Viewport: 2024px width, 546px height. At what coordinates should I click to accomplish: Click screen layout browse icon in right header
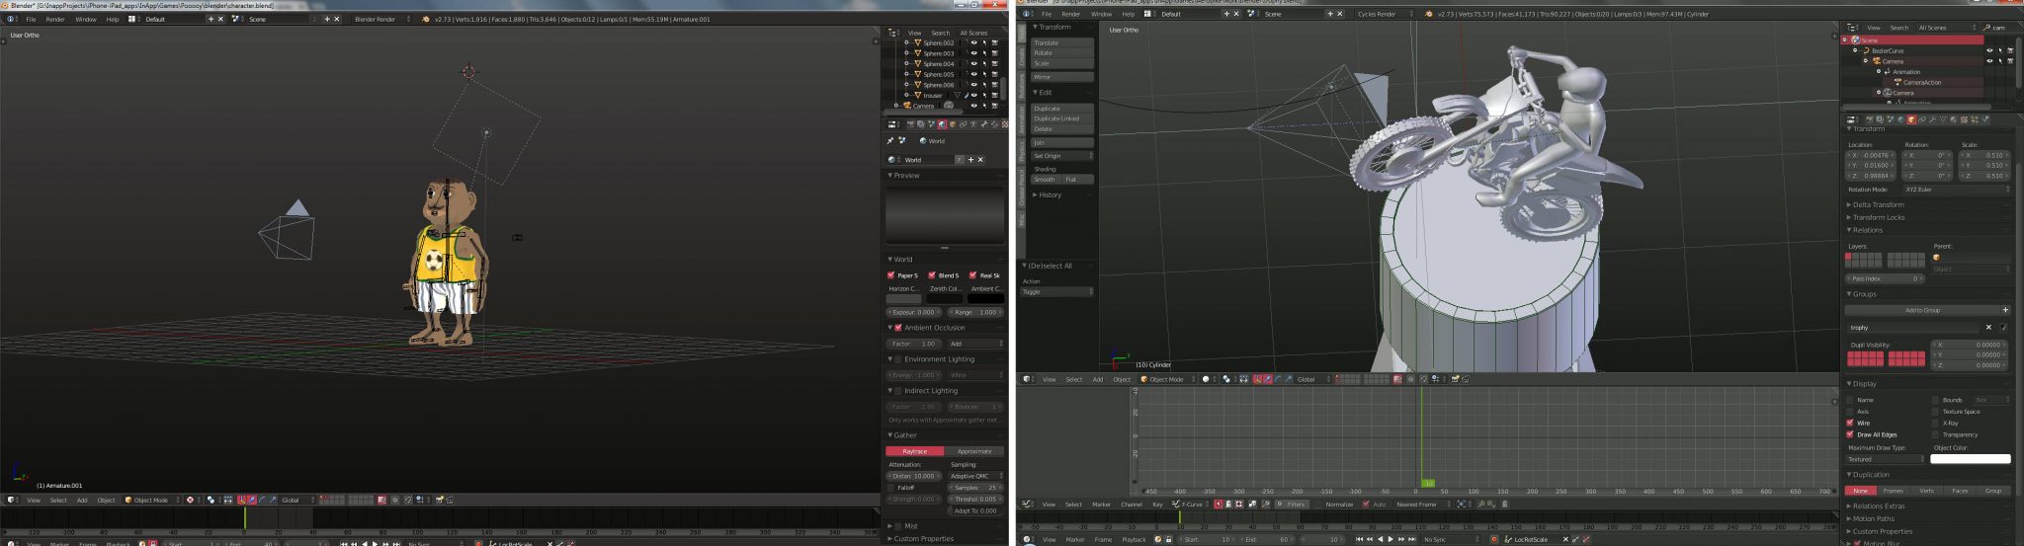1147,14
